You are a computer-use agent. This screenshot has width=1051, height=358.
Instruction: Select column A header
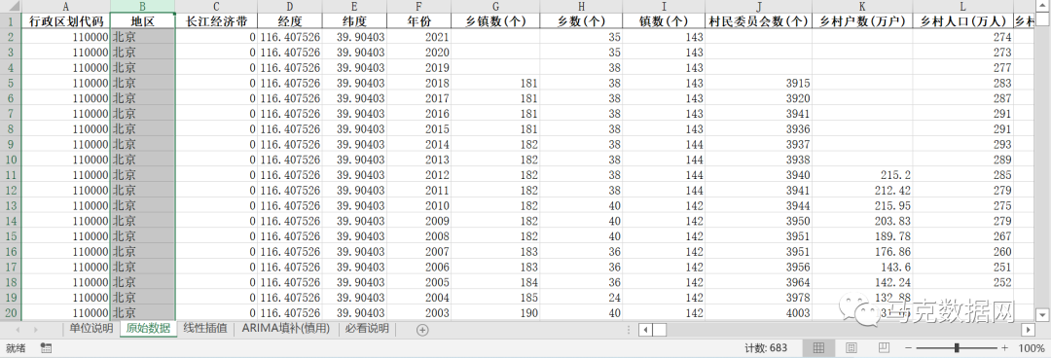click(66, 6)
